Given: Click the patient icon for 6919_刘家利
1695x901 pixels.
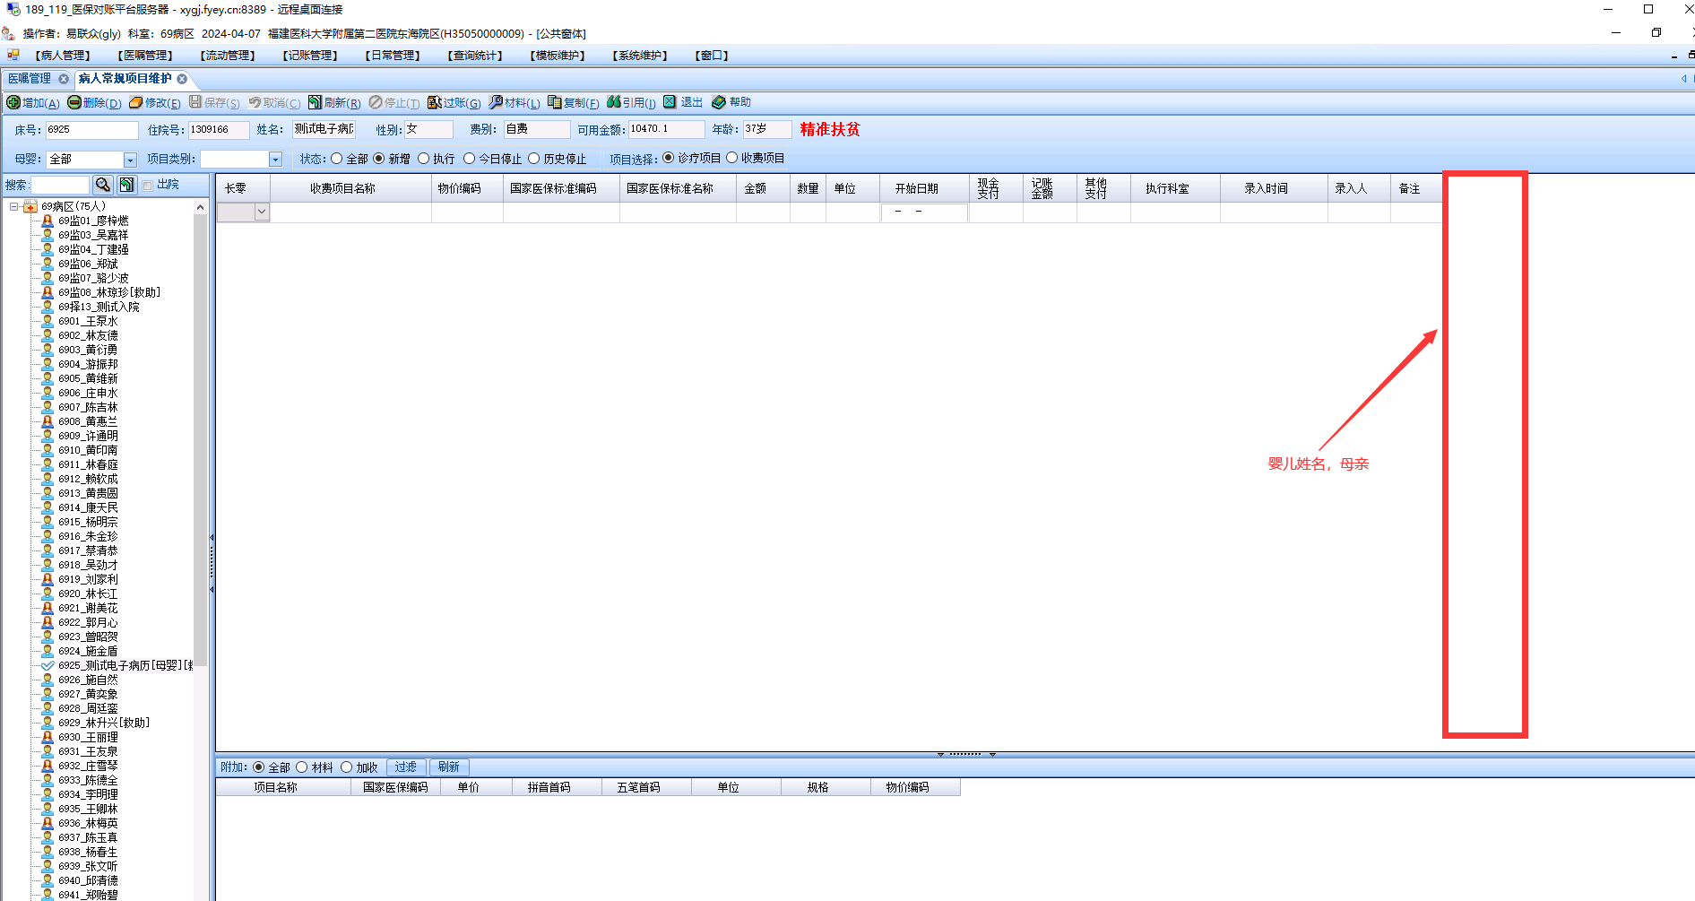Looking at the screenshot, I should [48, 579].
